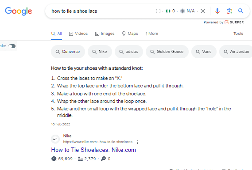Click the word-count icon beside 2,379
The image size is (252, 170).
tap(80, 159)
